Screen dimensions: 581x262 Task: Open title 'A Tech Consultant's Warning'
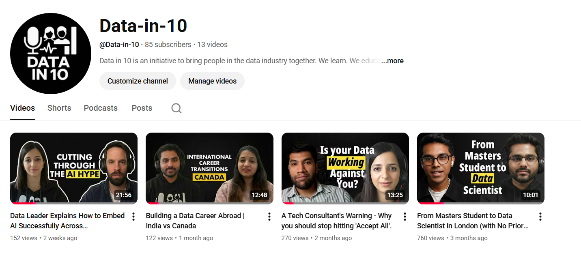(x=337, y=221)
